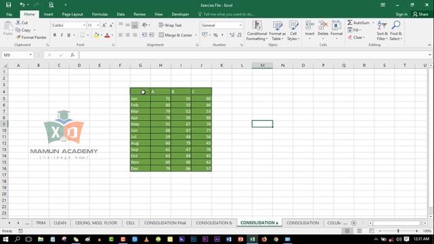The height and width of the screenshot is (244, 434).
Task: Align text to the left
Action: (x=121, y=35)
